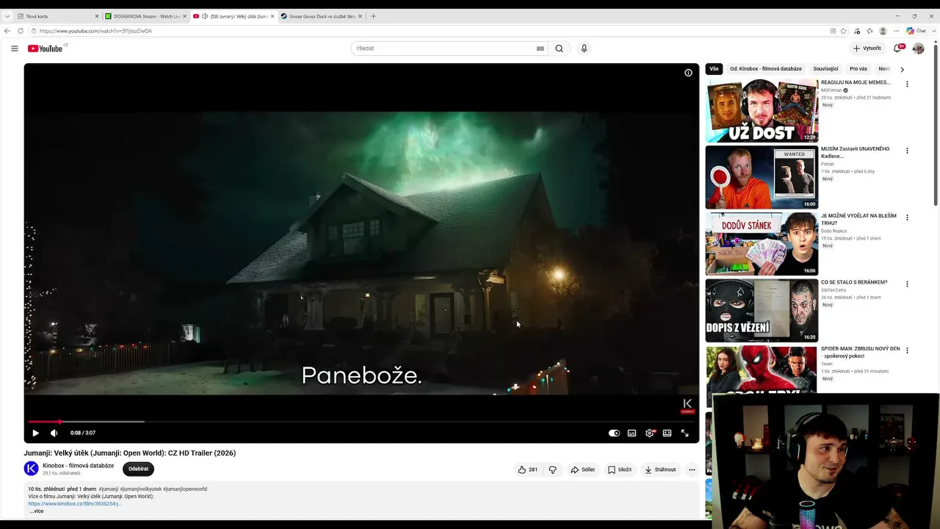Select the Související filter chip
940x529 pixels.
click(x=825, y=69)
